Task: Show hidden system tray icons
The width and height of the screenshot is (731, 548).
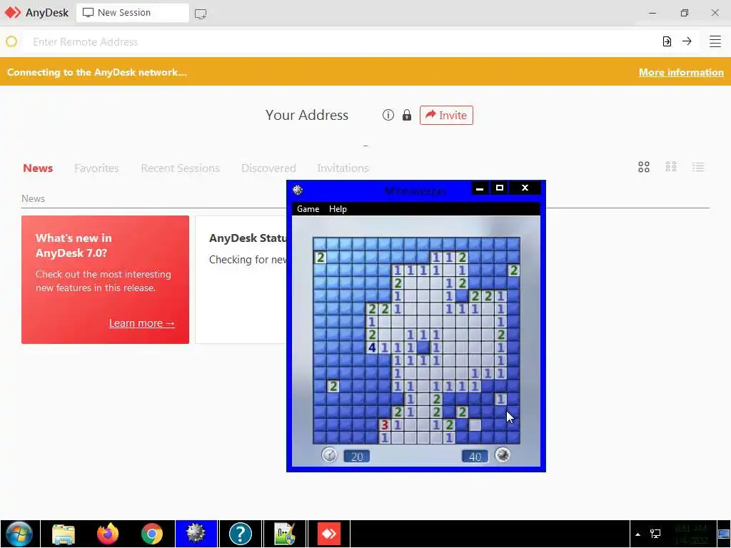Action: pyautogui.click(x=637, y=534)
